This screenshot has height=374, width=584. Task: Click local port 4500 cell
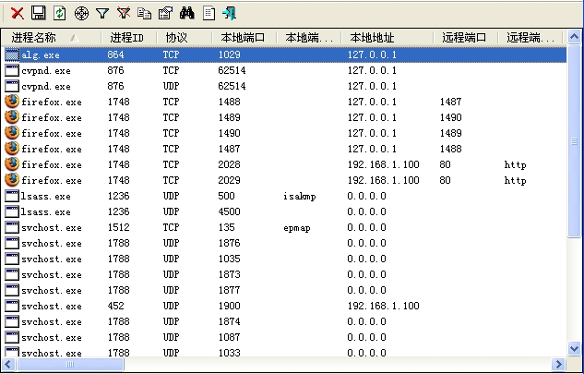tap(229, 211)
